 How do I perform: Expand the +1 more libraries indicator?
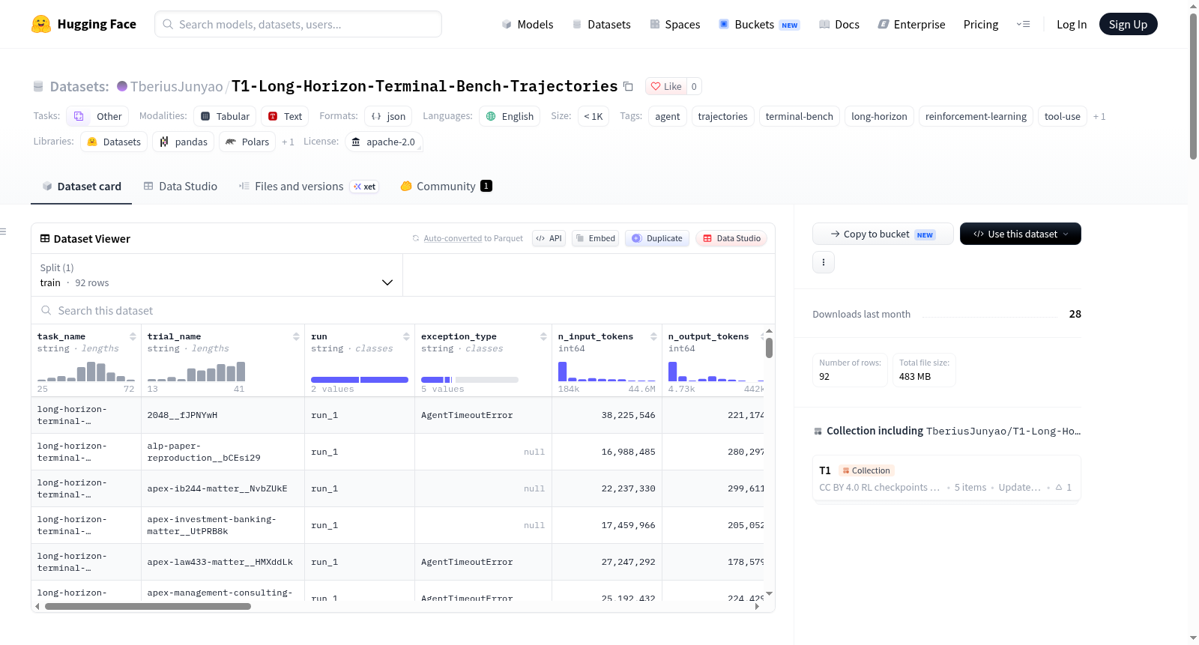pos(288,142)
